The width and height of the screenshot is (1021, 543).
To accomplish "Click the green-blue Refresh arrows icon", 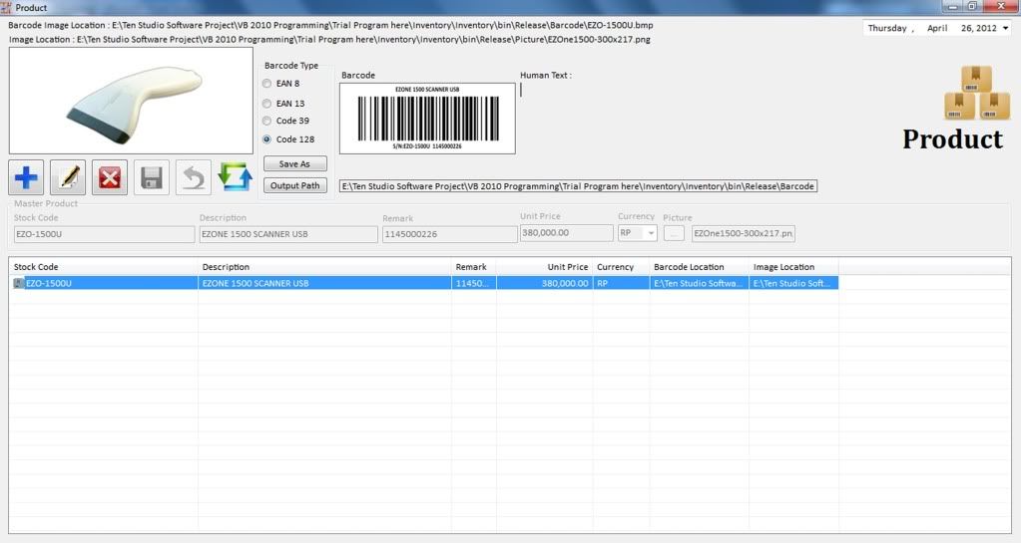I will [235, 177].
